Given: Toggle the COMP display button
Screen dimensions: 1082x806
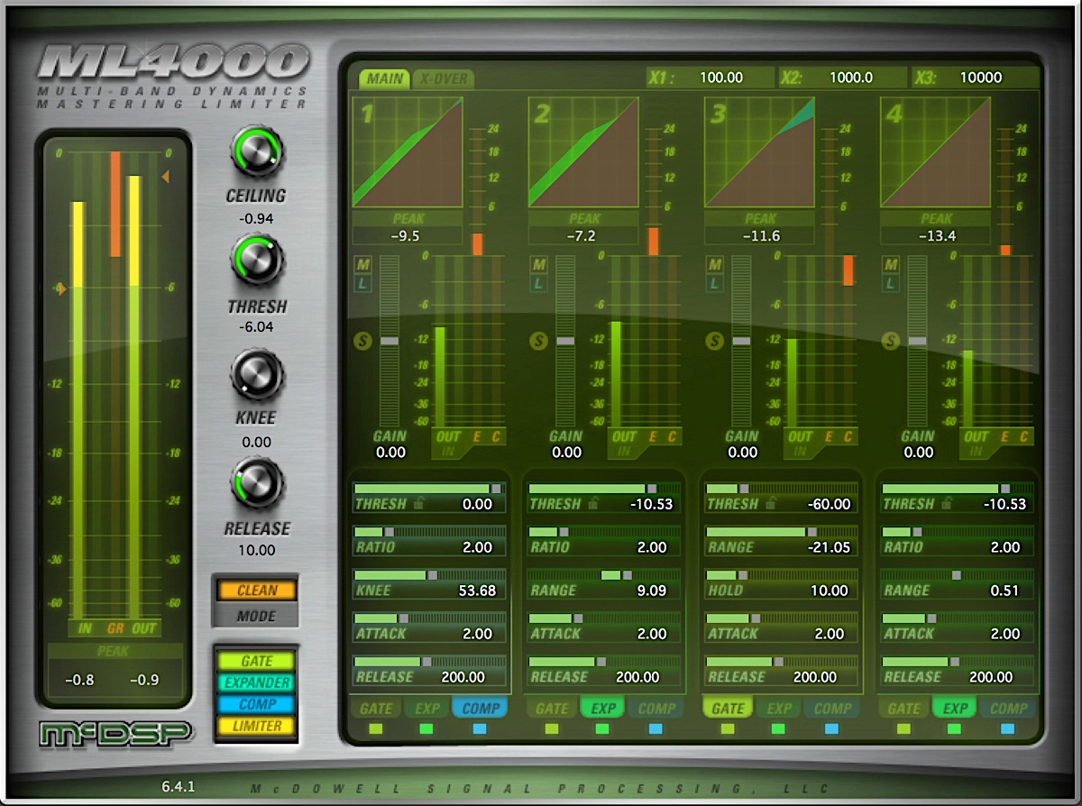Looking at the screenshot, I should 257,704.
